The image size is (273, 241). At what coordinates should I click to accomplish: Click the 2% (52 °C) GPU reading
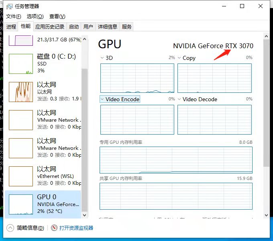(50, 211)
